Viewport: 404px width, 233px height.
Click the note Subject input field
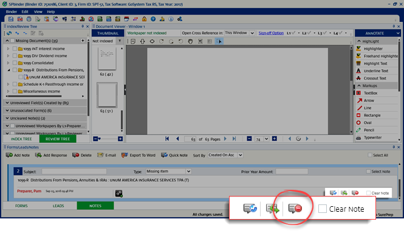(74, 172)
